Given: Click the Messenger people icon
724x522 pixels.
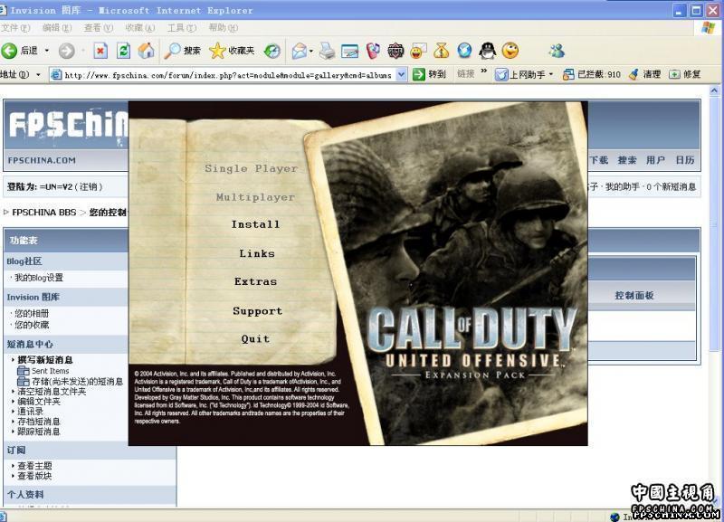Looking at the screenshot, I should pos(557,51).
